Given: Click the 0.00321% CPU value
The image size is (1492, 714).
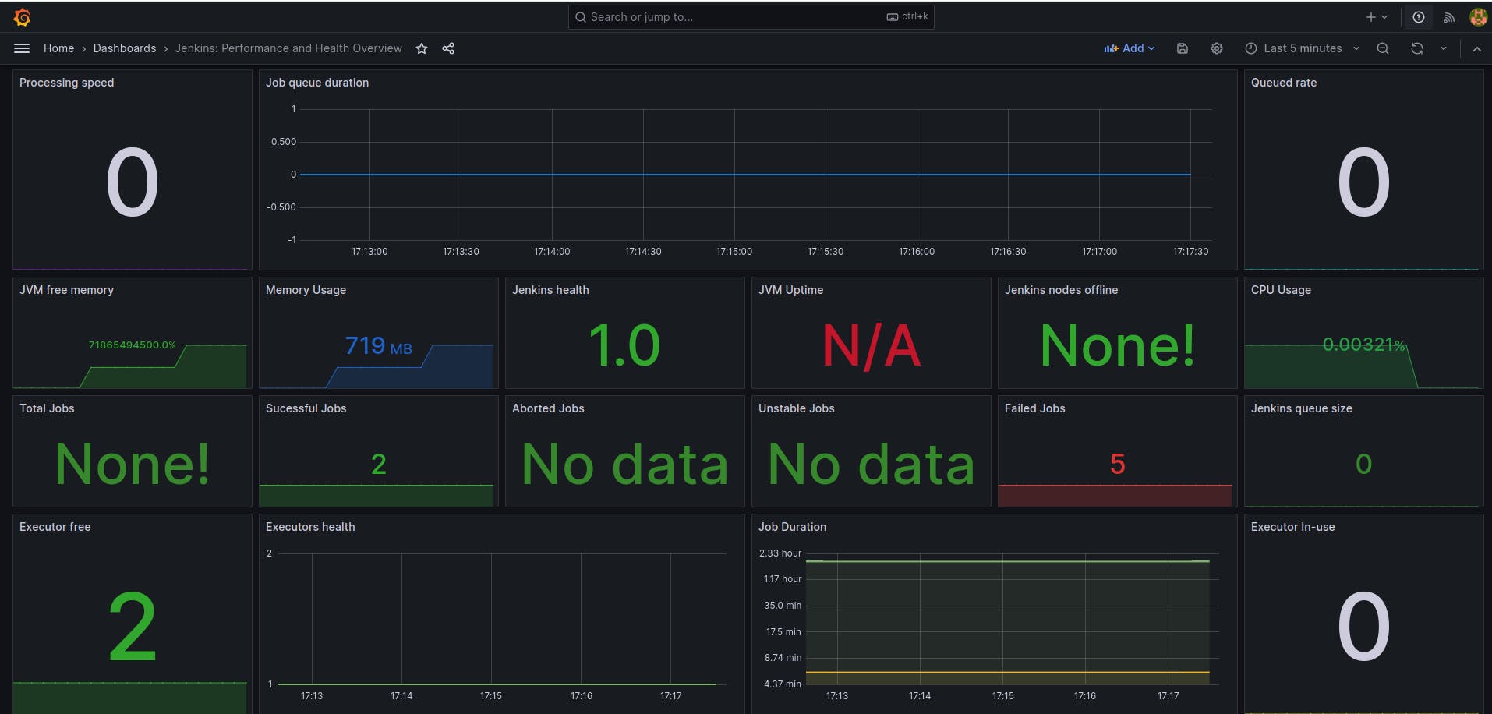Looking at the screenshot, I should [1364, 345].
